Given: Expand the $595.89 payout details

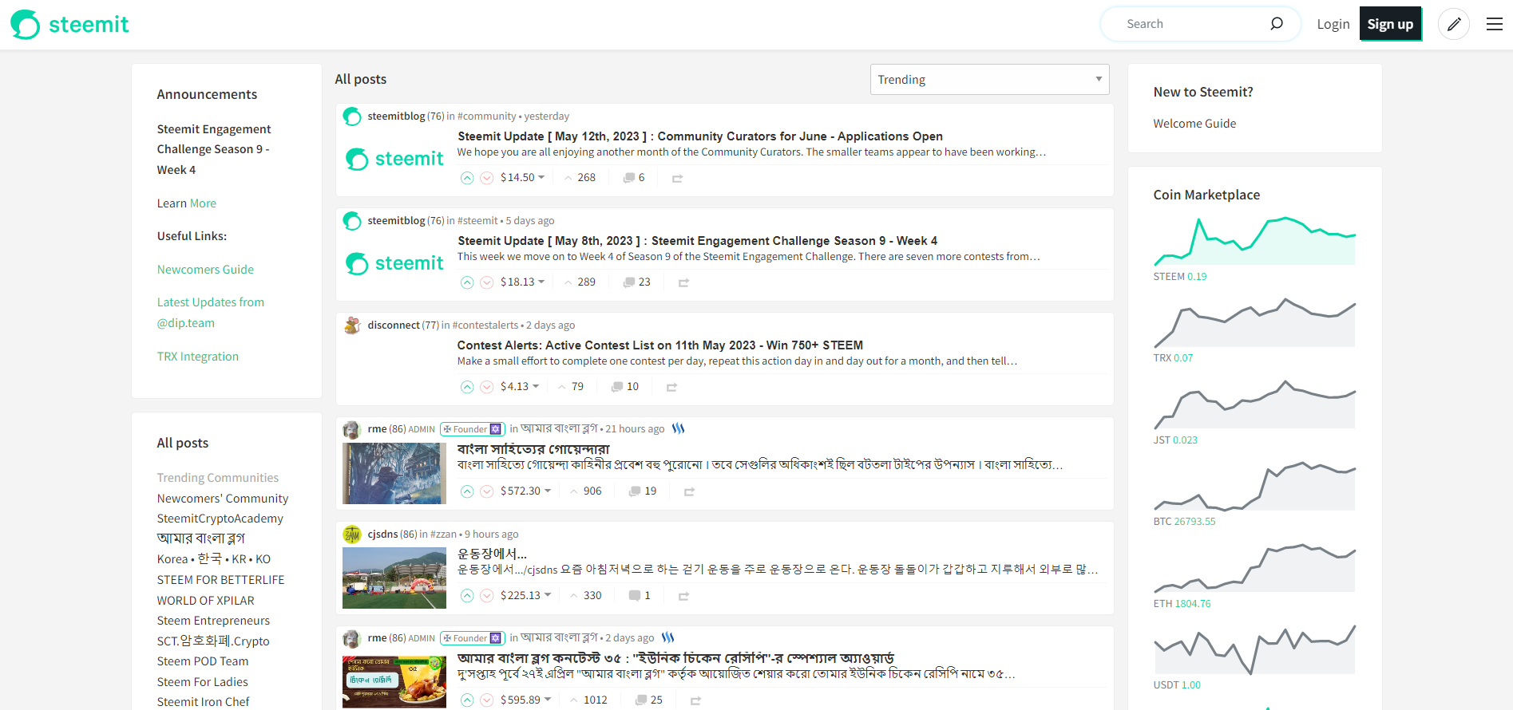Looking at the screenshot, I should coord(525,700).
